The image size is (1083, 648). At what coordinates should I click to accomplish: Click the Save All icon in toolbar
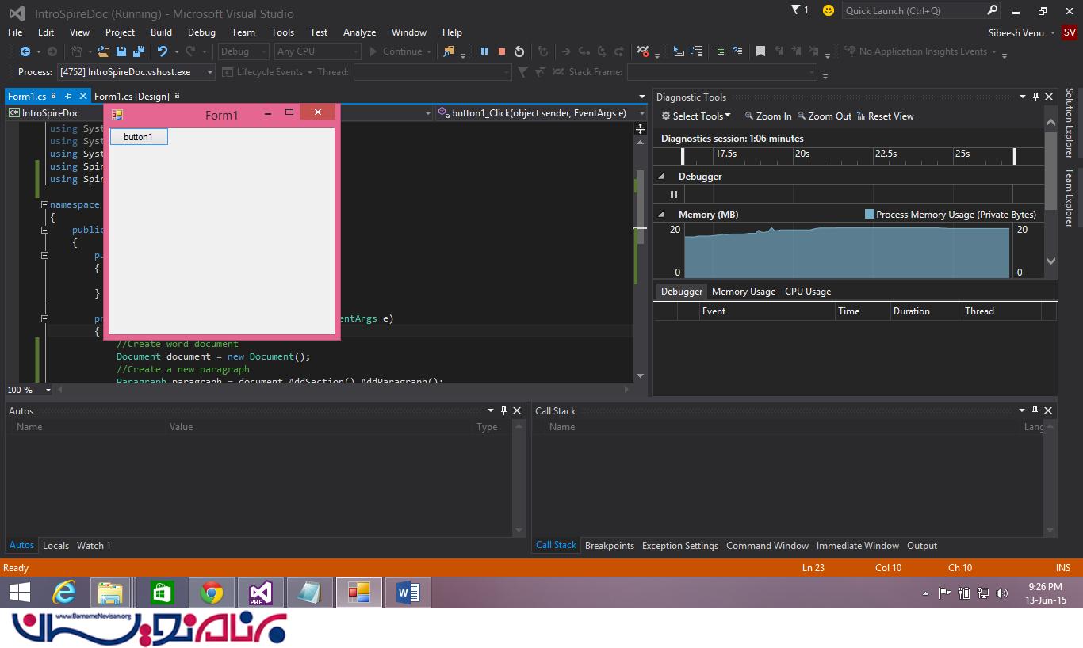click(138, 51)
